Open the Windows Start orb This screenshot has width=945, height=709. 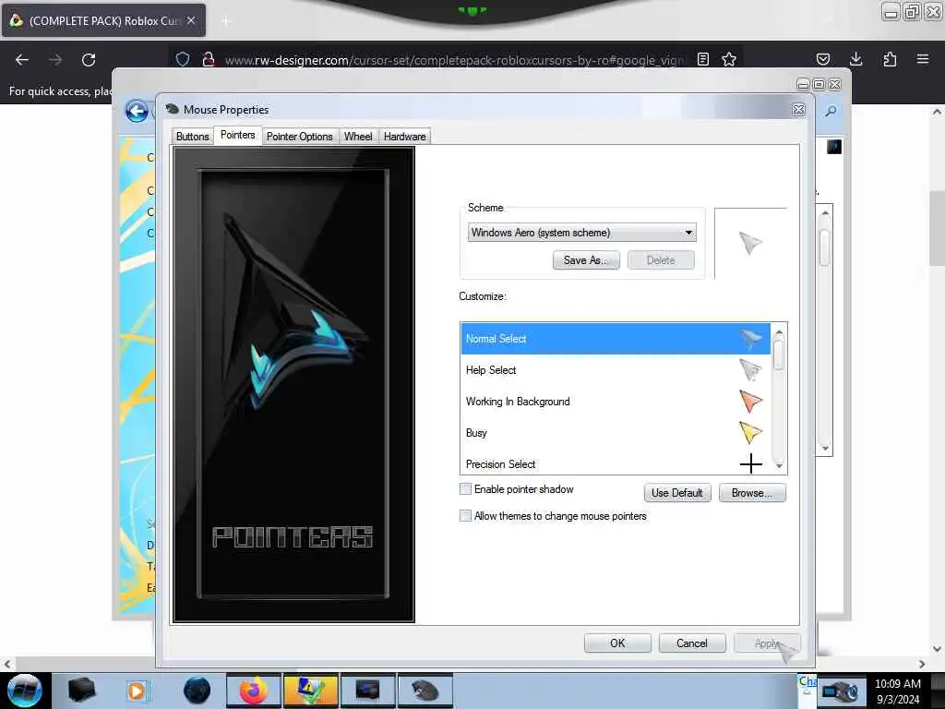point(25,691)
